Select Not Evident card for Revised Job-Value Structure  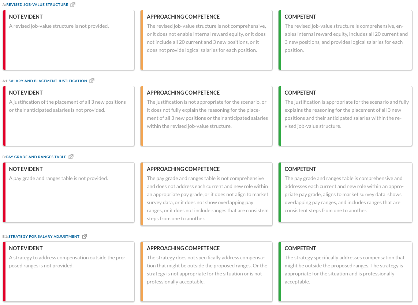[x=69, y=40]
